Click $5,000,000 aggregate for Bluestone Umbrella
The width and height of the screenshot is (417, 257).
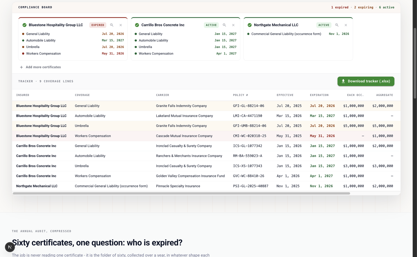coord(383,126)
